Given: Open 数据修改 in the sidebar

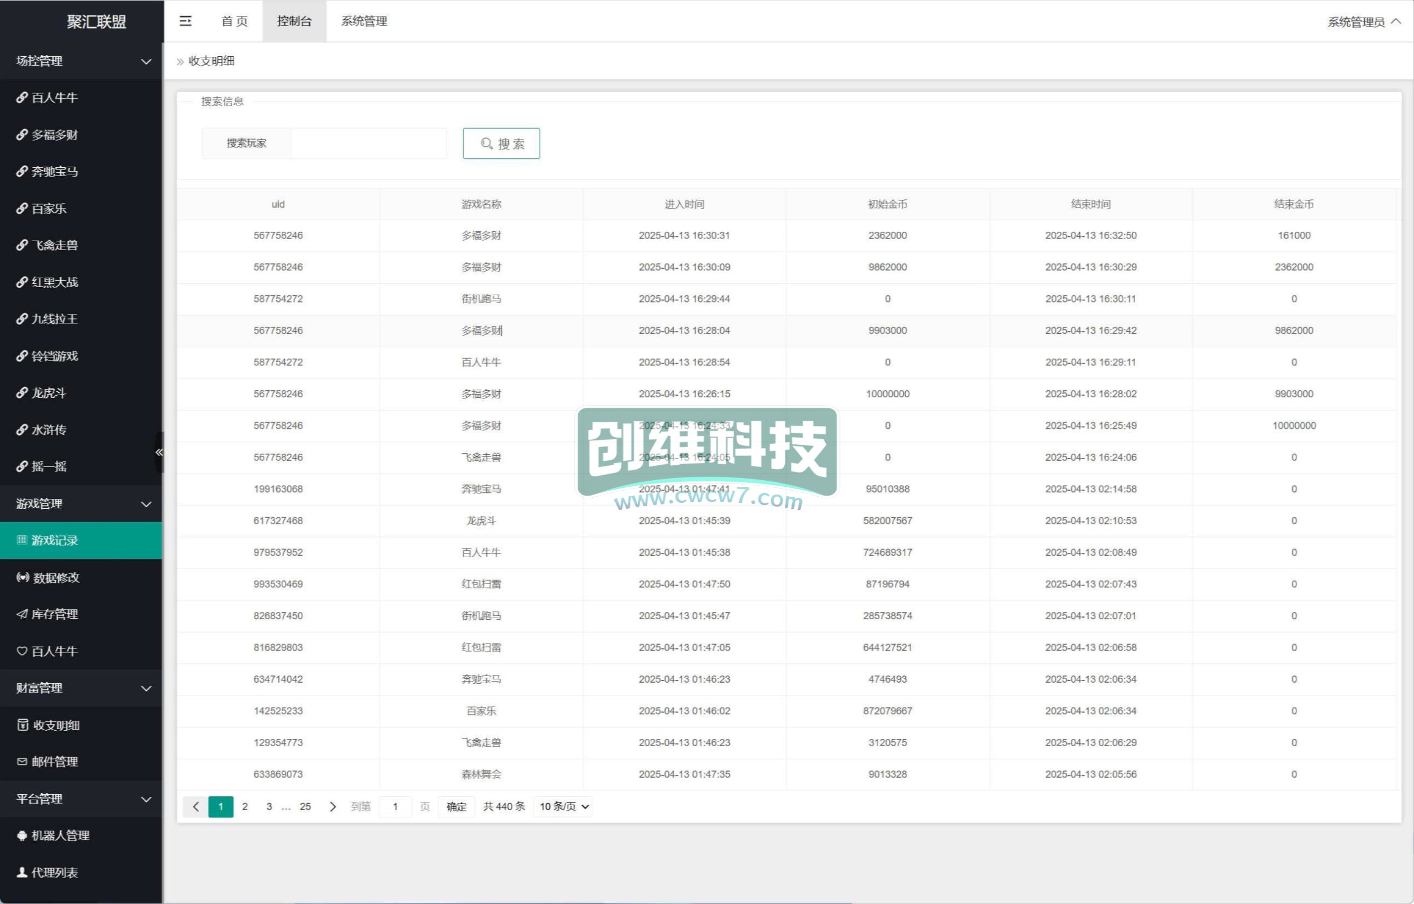Looking at the screenshot, I should click(81, 577).
